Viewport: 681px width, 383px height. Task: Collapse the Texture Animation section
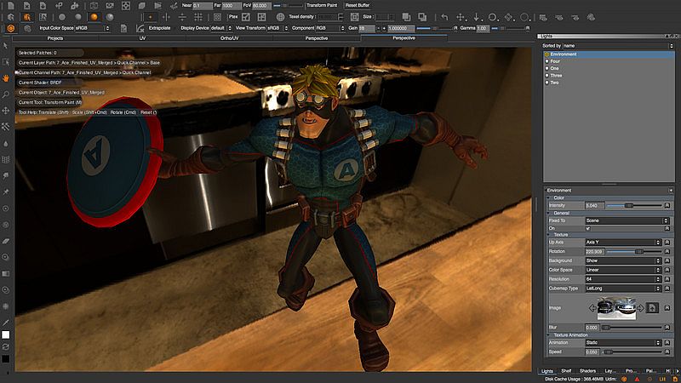(x=548, y=334)
